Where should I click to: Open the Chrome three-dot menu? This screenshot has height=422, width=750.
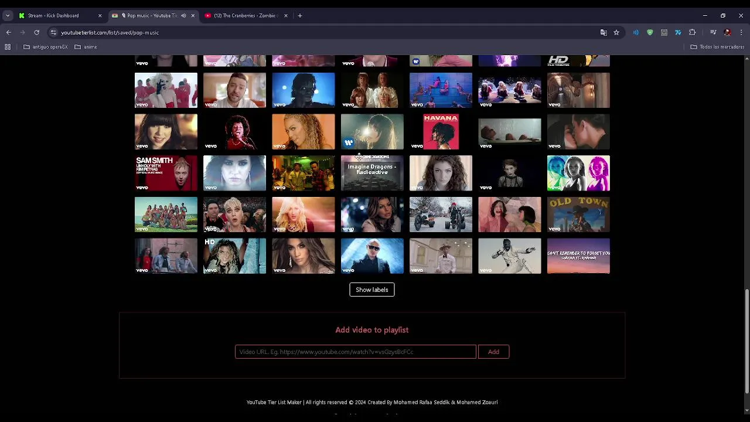(741, 33)
